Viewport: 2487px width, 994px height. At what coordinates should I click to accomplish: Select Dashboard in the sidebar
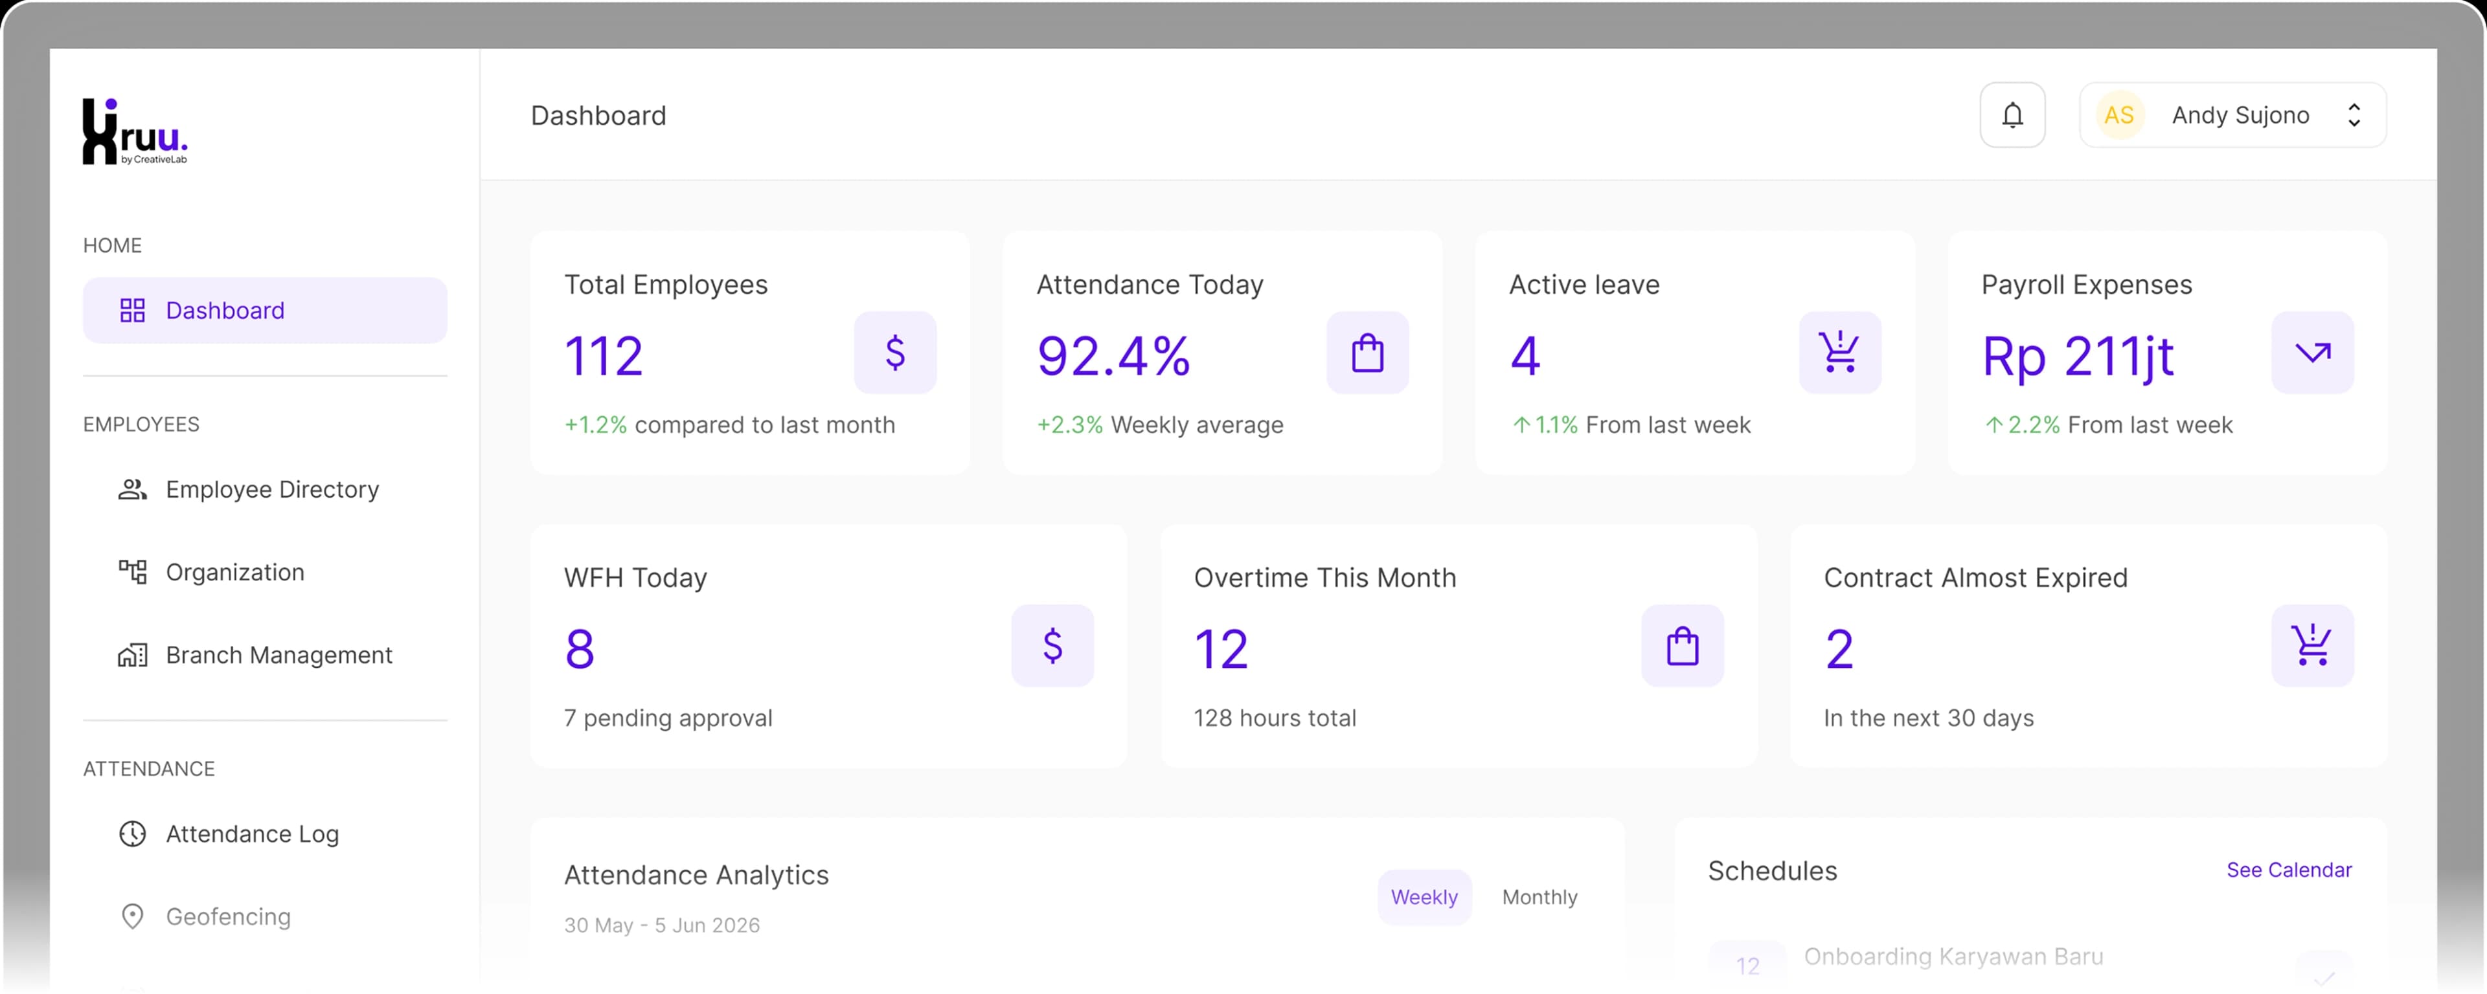tap(264, 310)
